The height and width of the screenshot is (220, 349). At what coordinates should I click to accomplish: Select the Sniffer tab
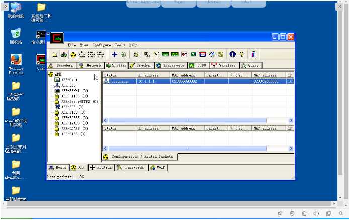tap(116, 65)
